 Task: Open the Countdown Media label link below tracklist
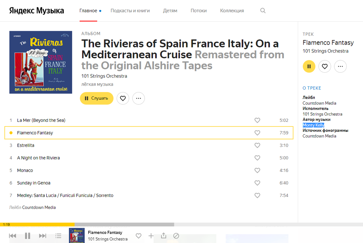click(x=39, y=207)
